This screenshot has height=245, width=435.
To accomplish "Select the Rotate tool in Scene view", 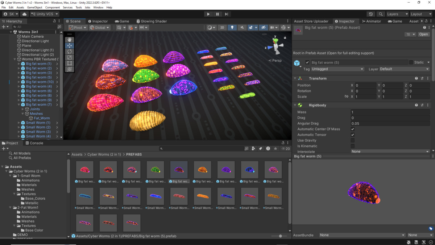I will coord(69,52).
